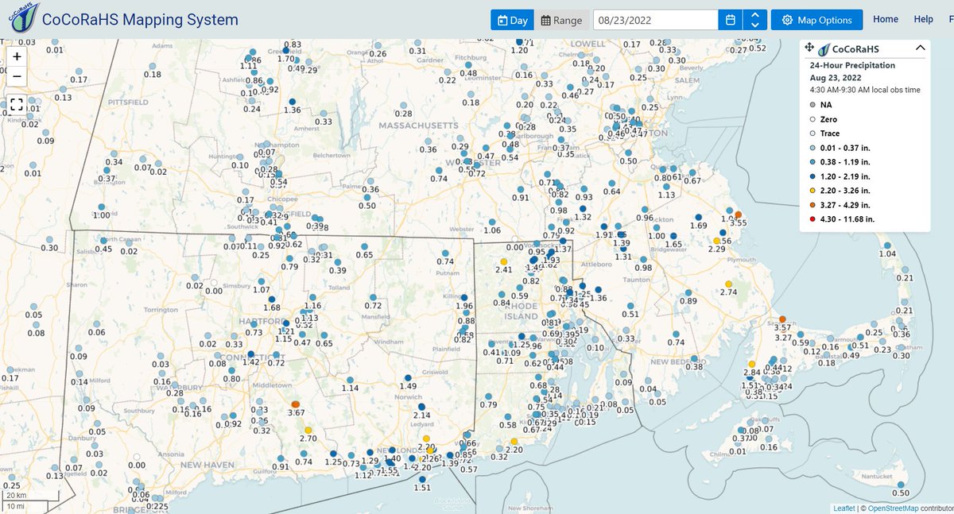Screen dimensions: 954x514
Task: Click the 2.20 - 3.26 in. yellow swatch
Action: tap(812, 190)
